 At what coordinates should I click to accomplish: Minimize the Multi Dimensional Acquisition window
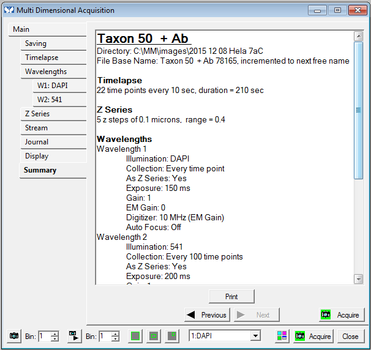[x=317, y=10]
